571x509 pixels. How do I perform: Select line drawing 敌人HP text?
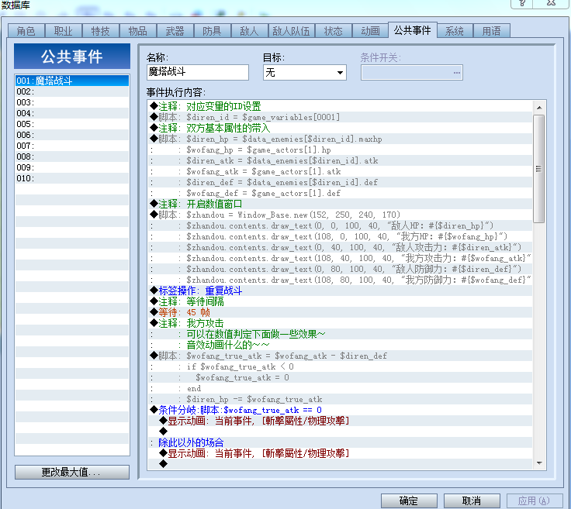340,225
